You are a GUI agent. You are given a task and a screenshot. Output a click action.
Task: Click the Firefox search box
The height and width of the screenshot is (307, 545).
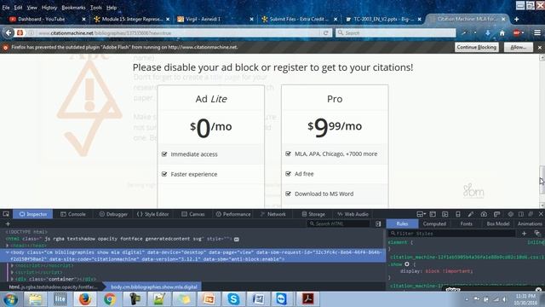click(395, 32)
